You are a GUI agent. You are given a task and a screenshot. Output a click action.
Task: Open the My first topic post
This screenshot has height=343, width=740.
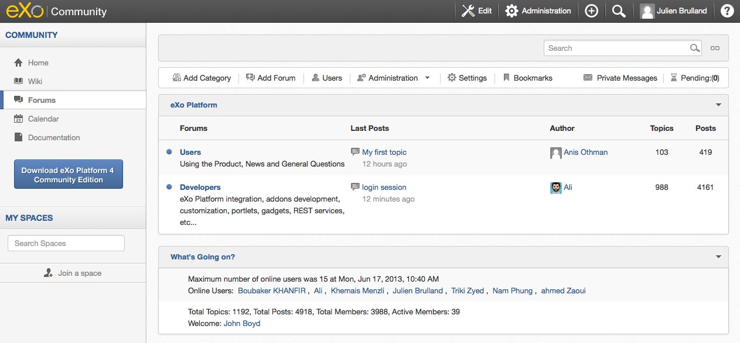384,152
